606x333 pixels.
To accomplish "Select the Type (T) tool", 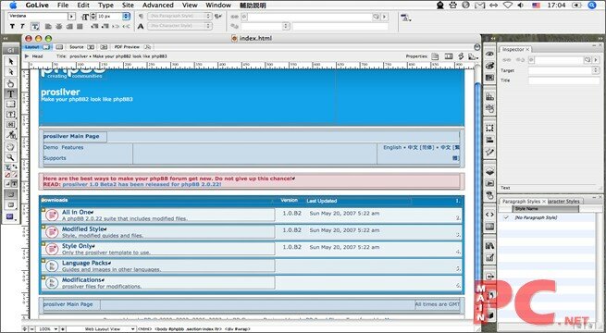I will tap(11, 93).
